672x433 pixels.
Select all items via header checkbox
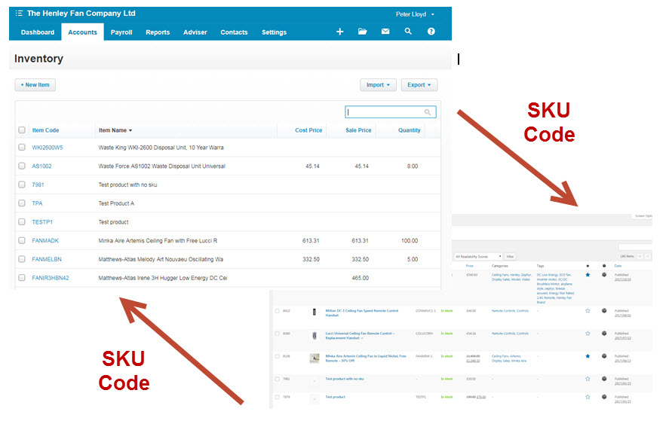tap(22, 130)
